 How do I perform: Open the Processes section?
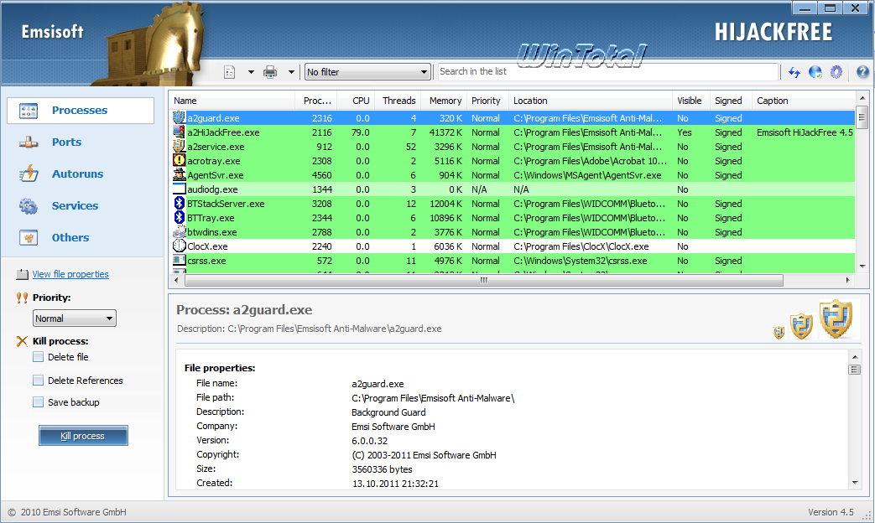coord(80,111)
